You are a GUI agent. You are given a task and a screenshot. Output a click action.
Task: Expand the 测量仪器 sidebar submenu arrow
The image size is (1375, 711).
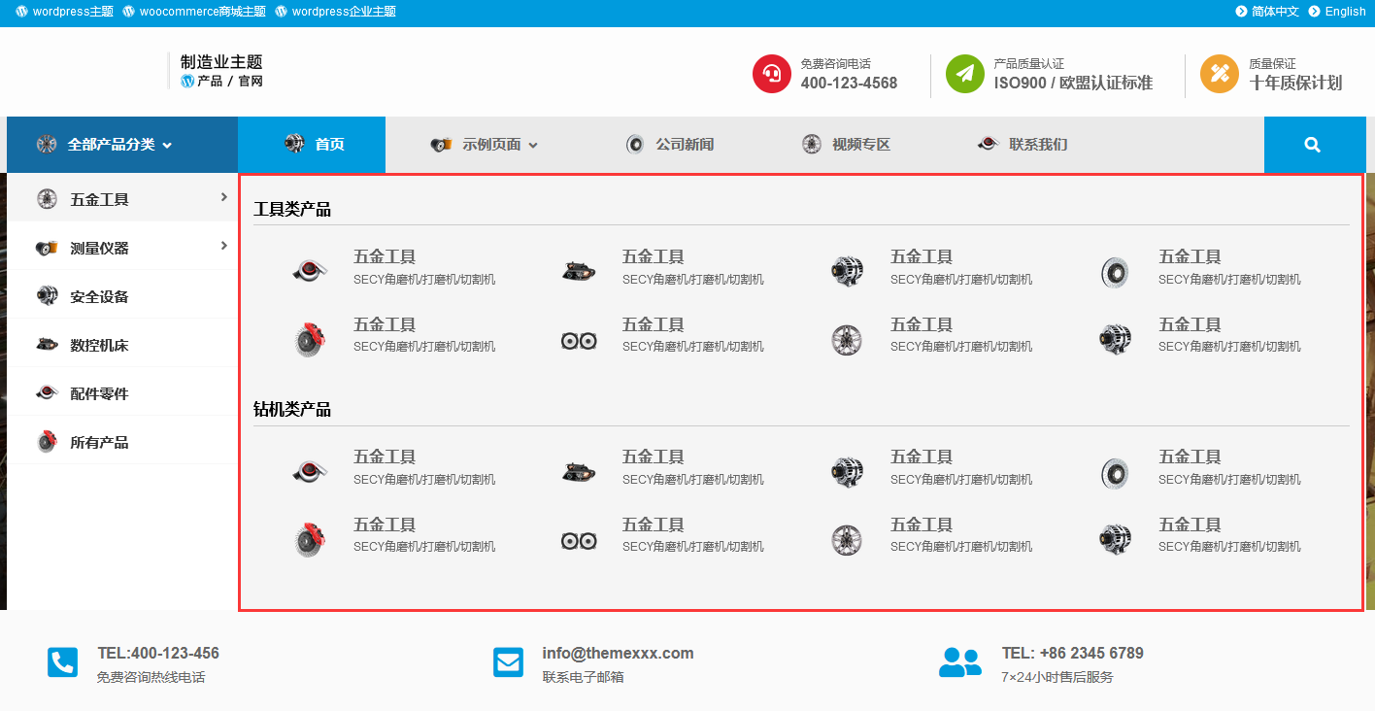[224, 246]
